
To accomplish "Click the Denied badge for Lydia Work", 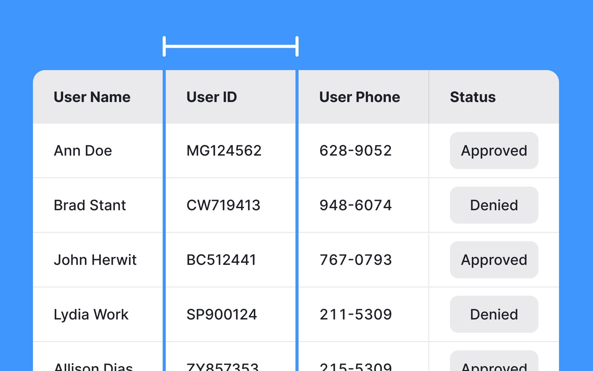I will coord(494,314).
